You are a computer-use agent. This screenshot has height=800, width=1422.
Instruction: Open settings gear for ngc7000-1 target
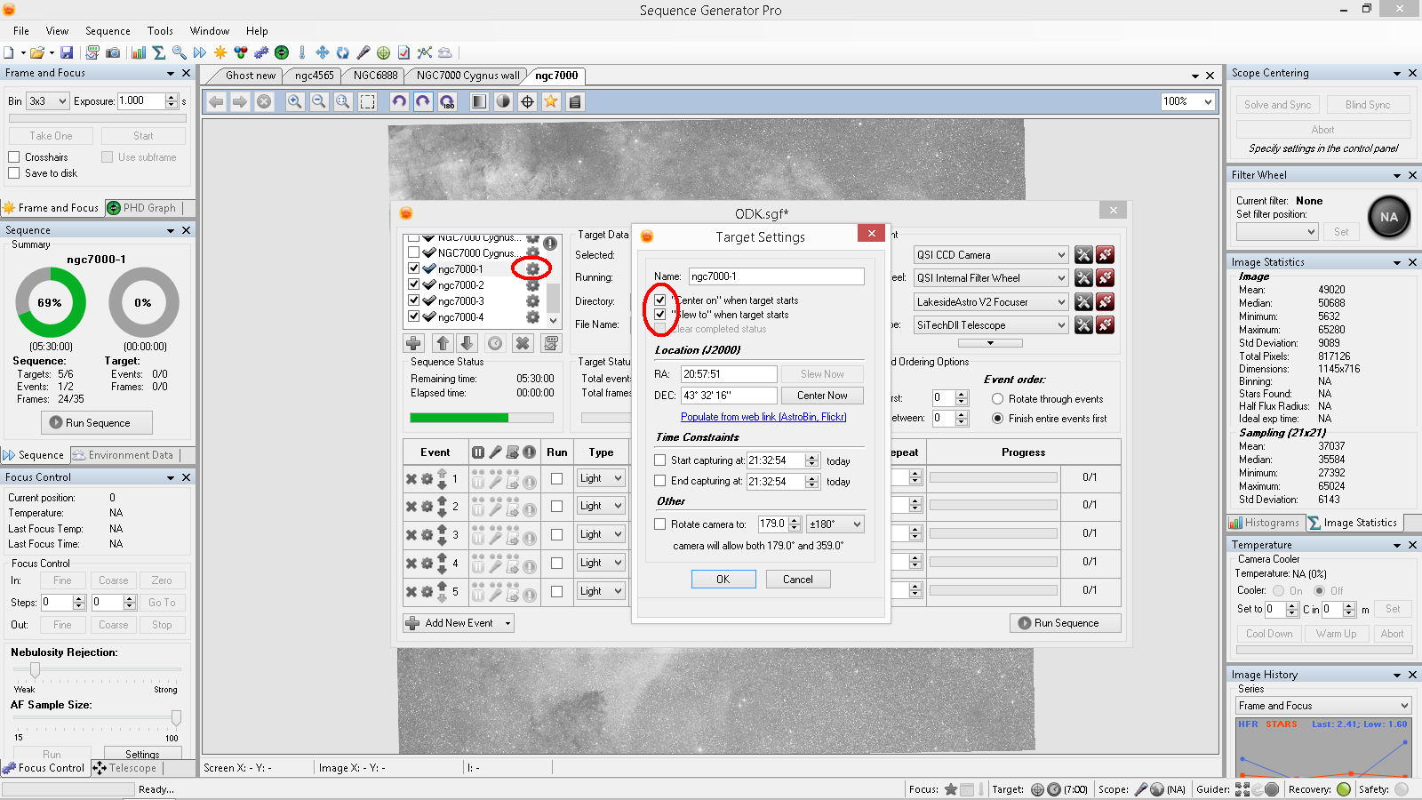click(x=532, y=268)
